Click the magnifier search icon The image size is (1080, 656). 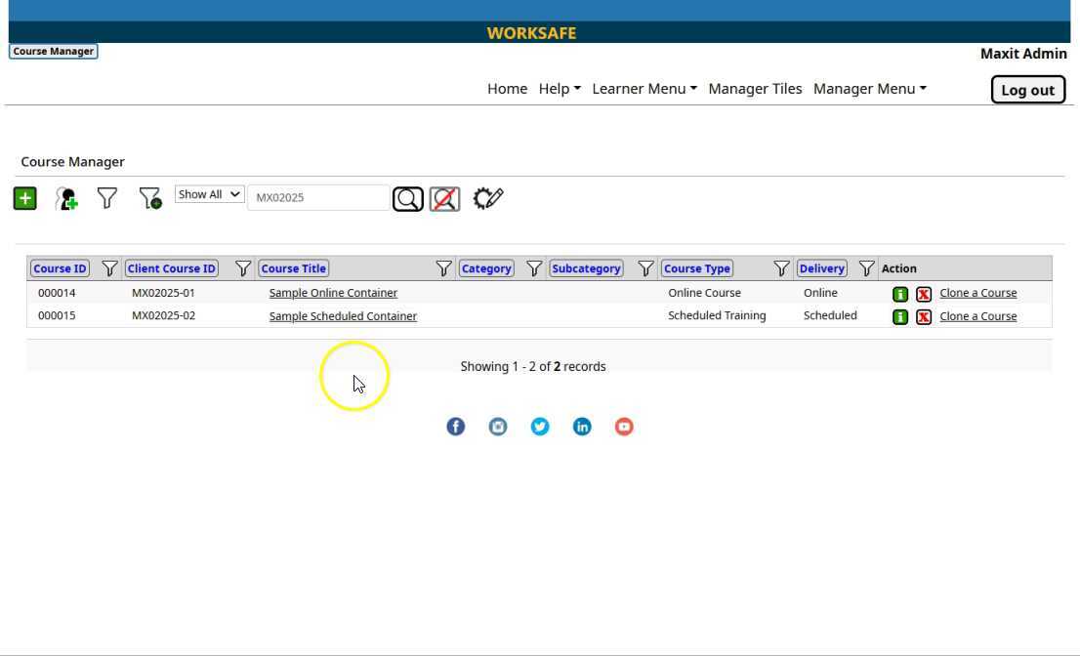(x=407, y=199)
